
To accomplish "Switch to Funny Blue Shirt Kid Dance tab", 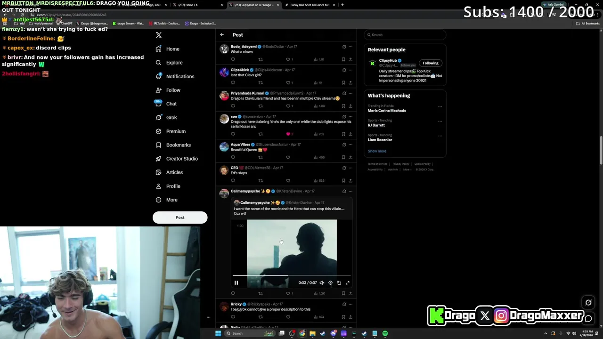I will click(310, 5).
